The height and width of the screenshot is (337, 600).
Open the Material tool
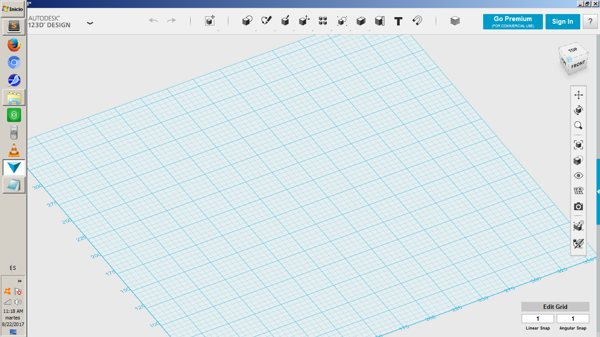455,21
